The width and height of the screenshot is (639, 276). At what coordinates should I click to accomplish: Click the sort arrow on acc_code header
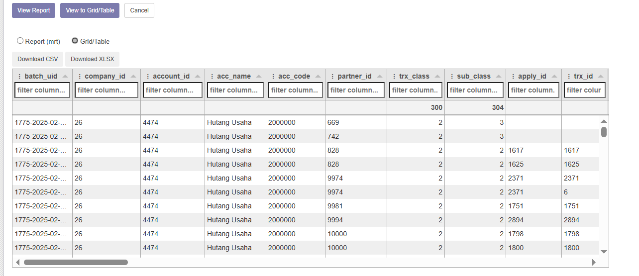coord(318,77)
